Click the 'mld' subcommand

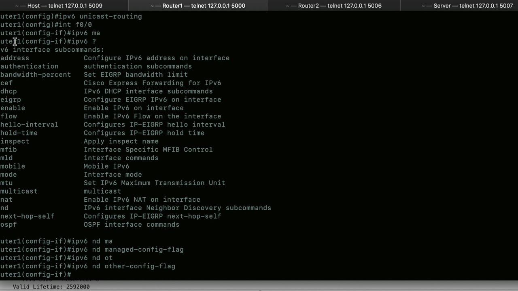pyautogui.click(x=6, y=158)
